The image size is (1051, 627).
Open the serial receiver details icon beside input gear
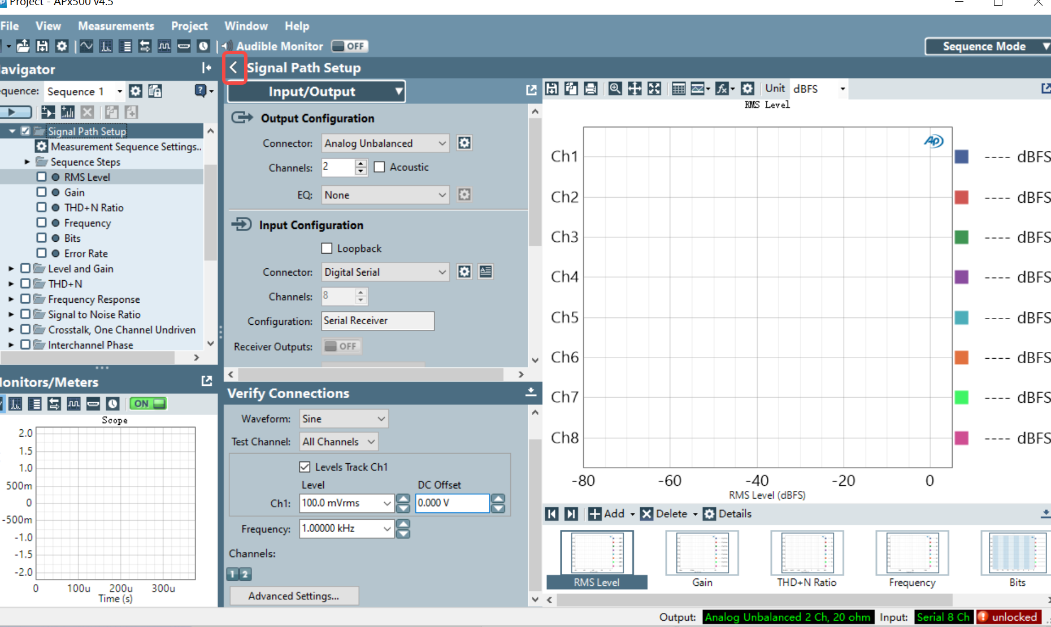click(485, 272)
